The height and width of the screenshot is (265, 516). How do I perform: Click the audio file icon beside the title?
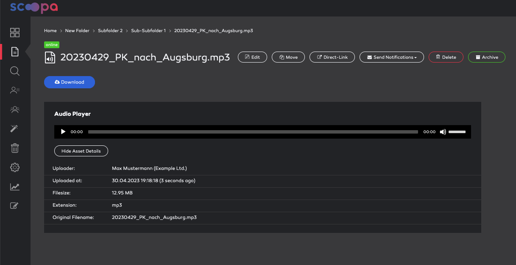pos(50,57)
